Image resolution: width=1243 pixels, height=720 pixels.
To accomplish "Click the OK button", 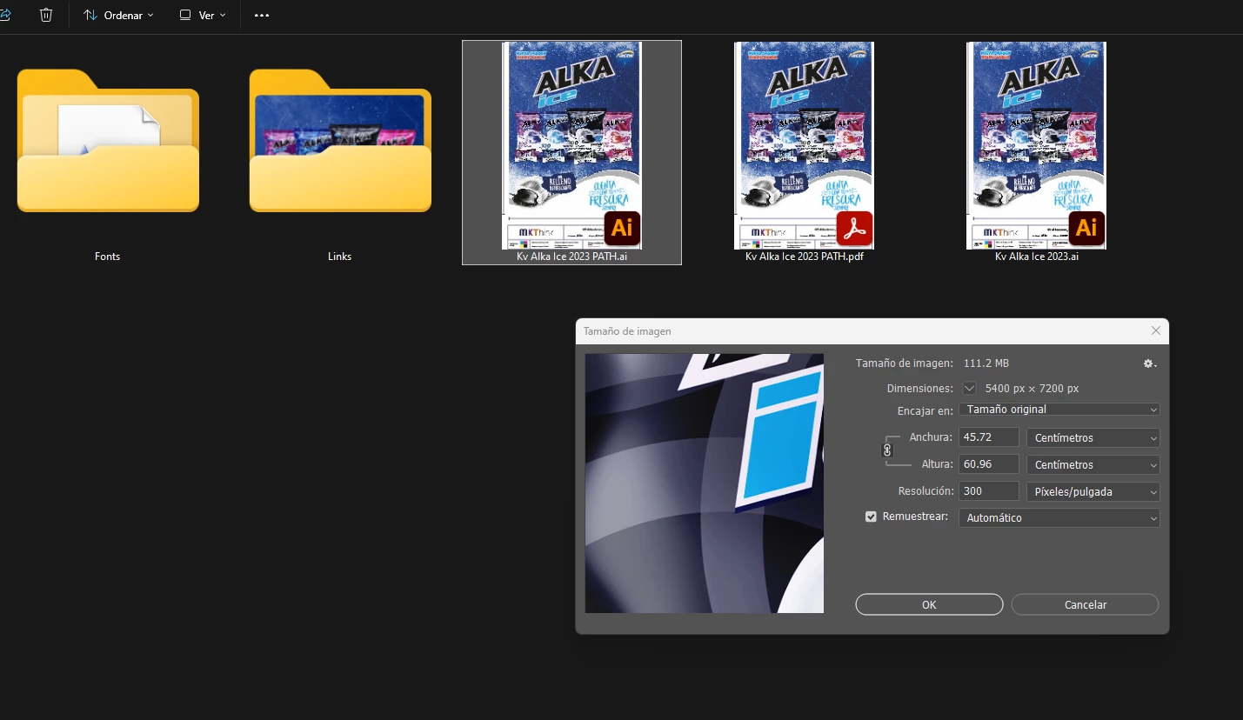I will [929, 604].
